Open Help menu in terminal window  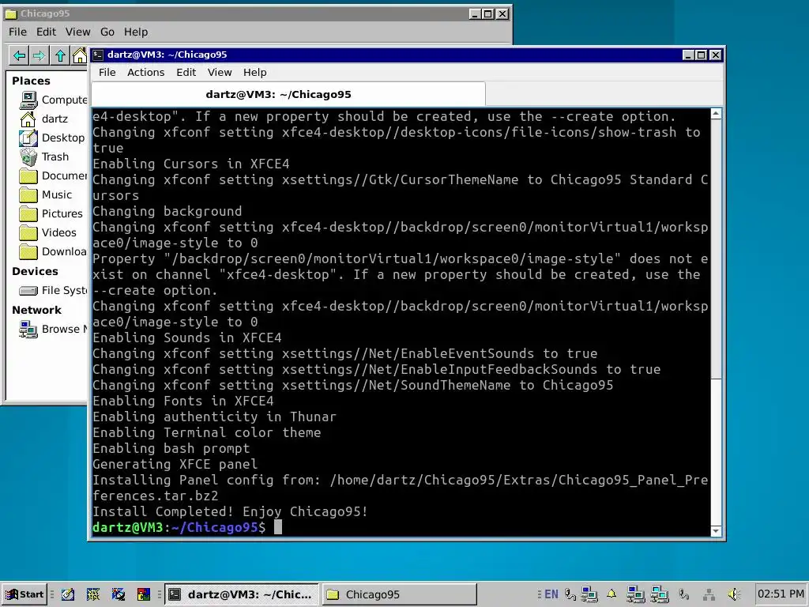coord(255,72)
